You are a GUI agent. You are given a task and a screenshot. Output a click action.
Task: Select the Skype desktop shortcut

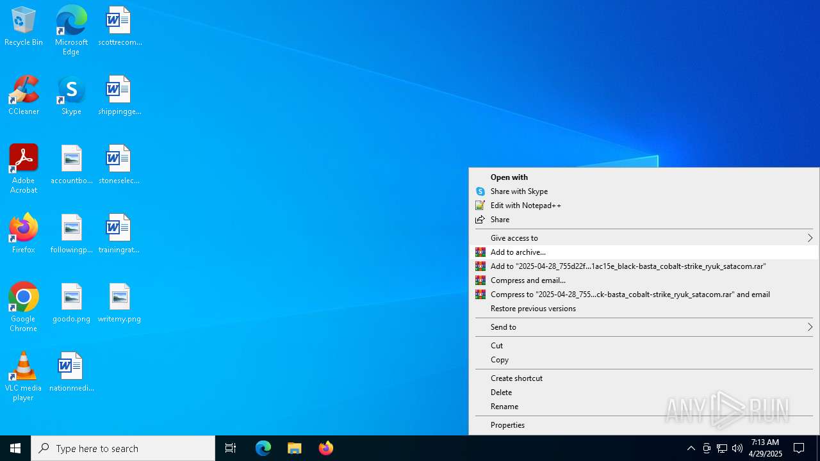(71, 95)
